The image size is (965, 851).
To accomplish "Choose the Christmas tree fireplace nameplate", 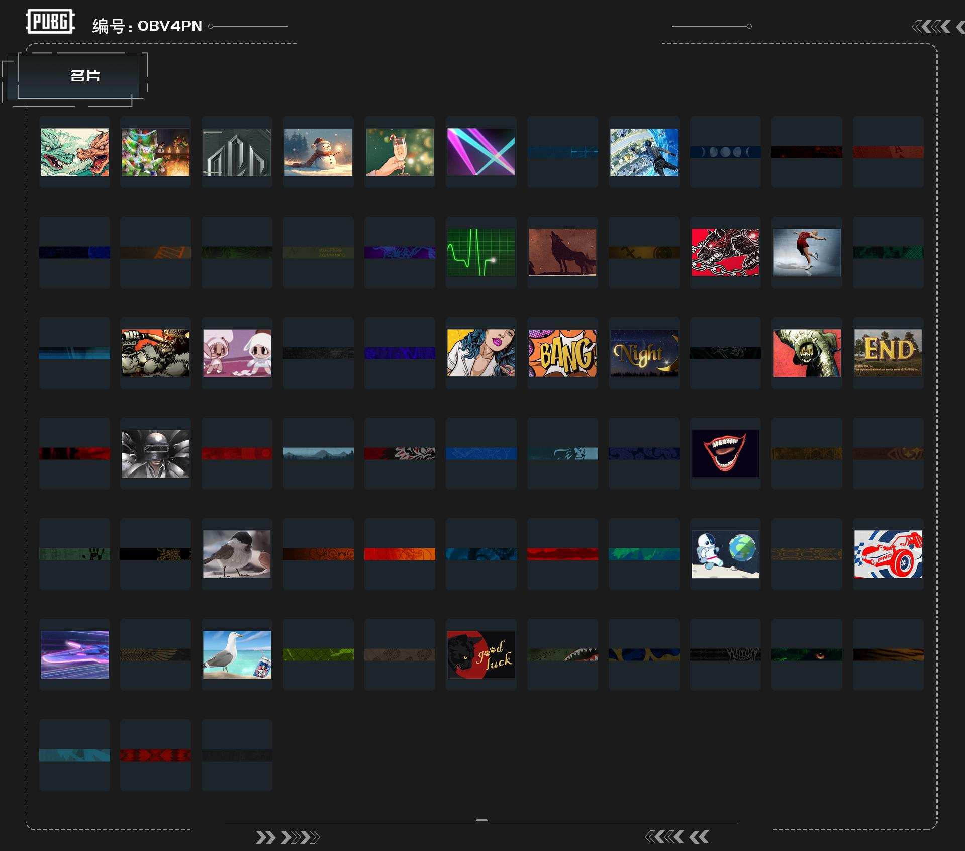I will click(156, 152).
